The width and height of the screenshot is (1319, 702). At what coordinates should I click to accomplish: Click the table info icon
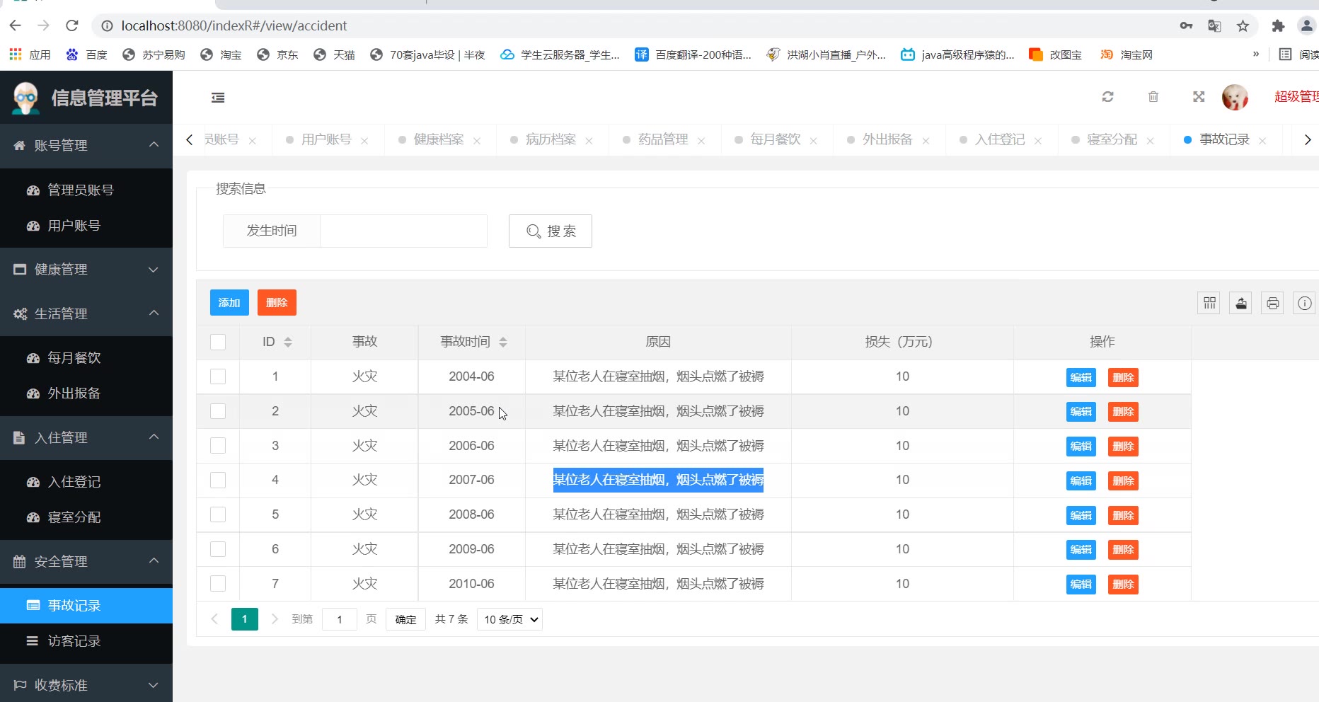click(x=1303, y=303)
